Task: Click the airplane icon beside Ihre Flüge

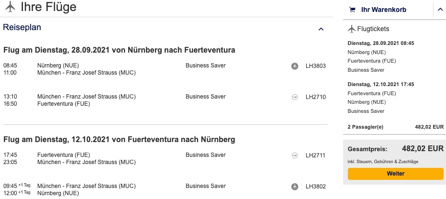Action: pos(10,7)
